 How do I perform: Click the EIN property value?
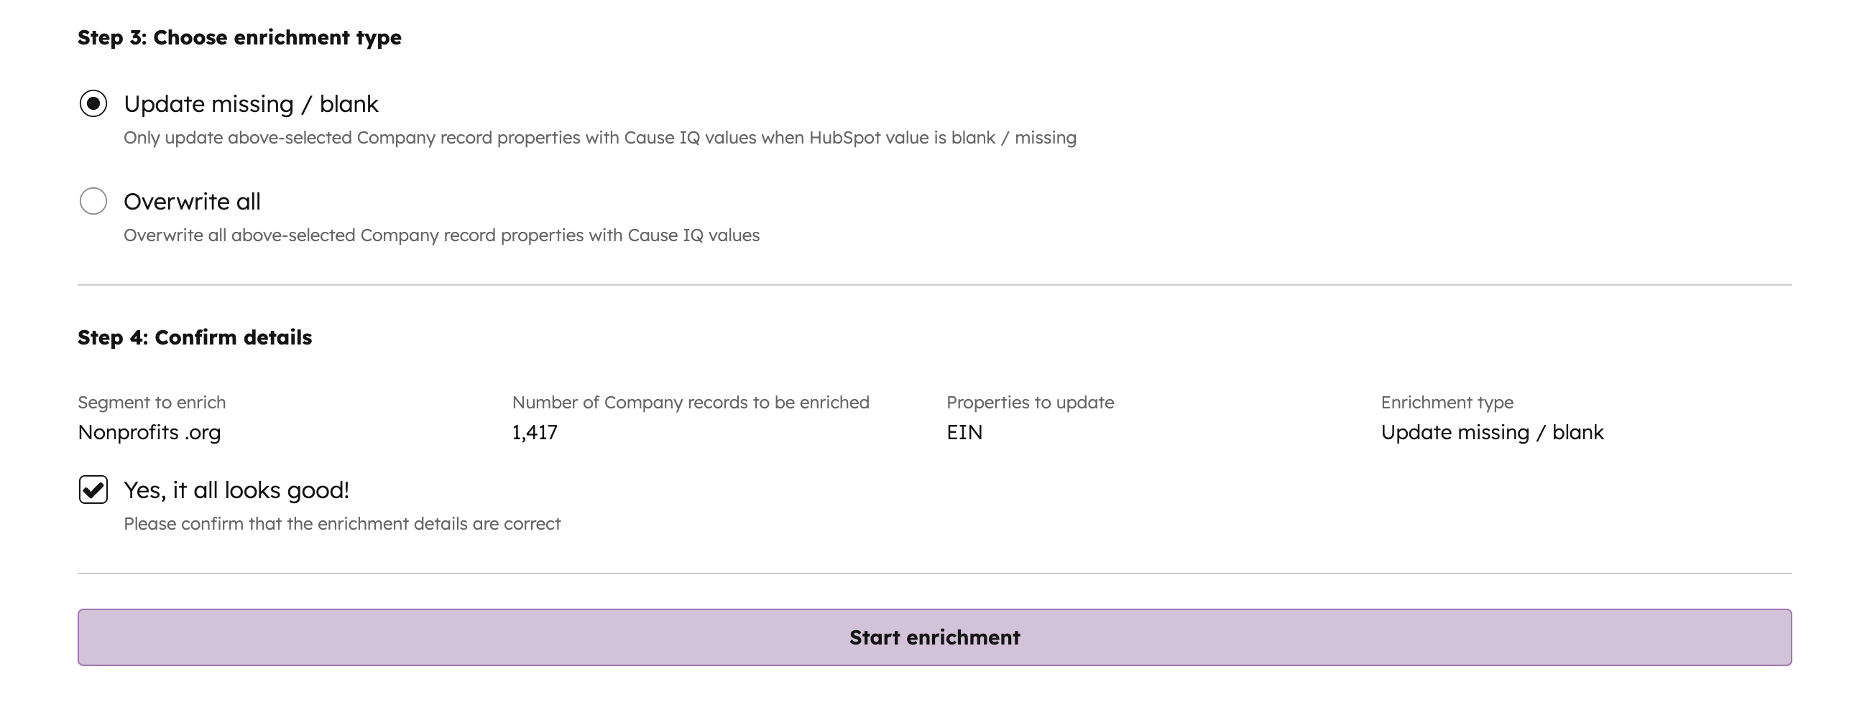(964, 433)
